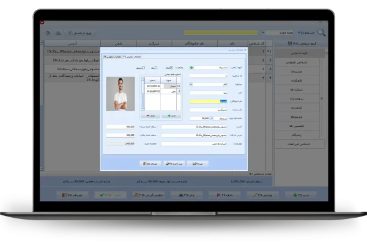This screenshot has height=244, width=367.
Task: Click address row containing تهران in main table
Action: (73, 60)
